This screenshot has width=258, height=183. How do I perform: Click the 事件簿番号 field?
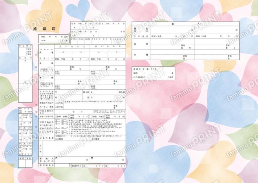click(62, 165)
